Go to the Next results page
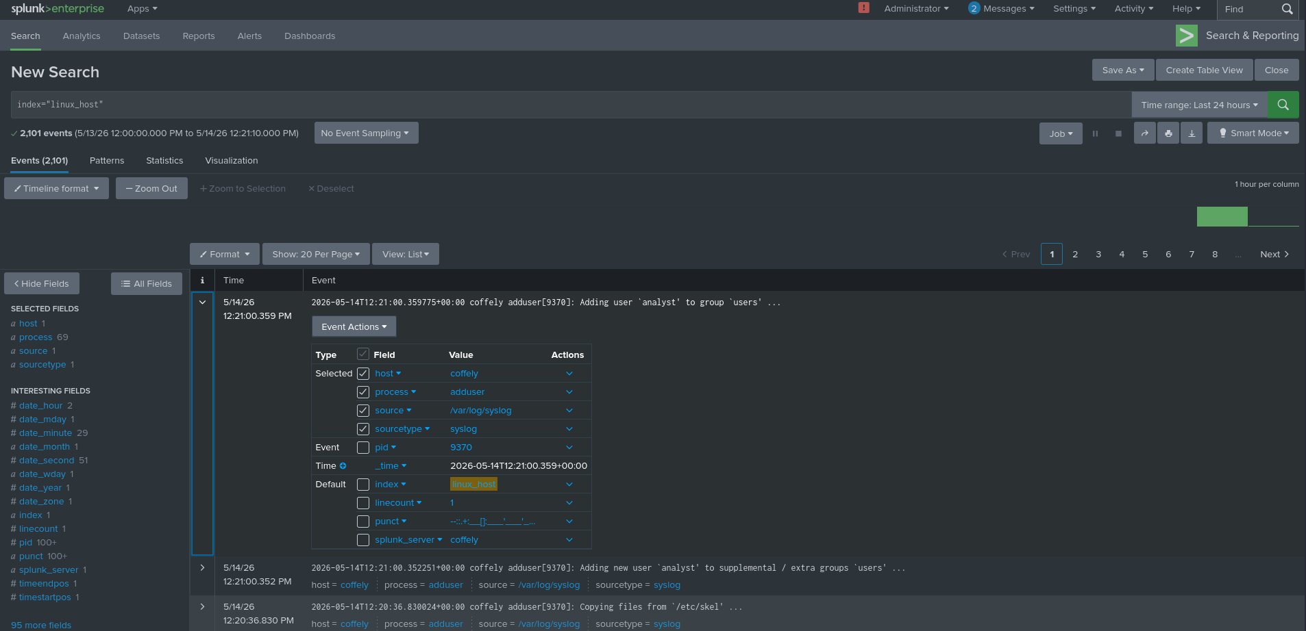The width and height of the screenshot is (1306, 631). coord(1274,254)
